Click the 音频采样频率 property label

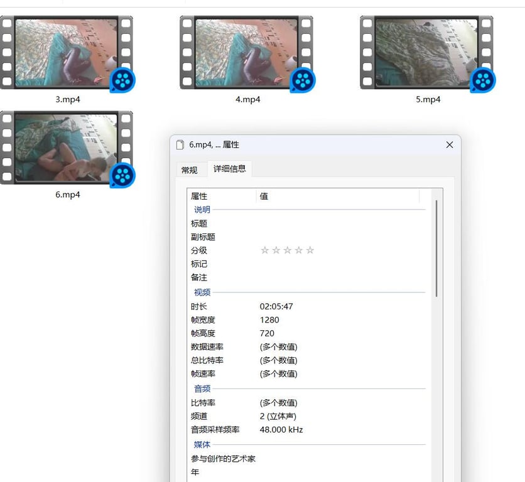pos(215,429)
